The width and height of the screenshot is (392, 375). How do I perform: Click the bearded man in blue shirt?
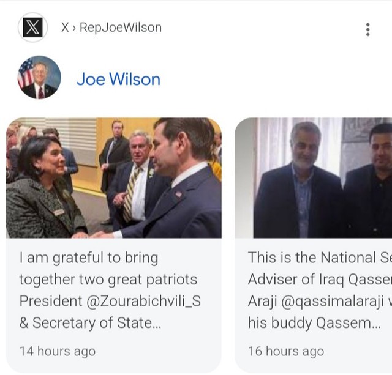[299, 180]
